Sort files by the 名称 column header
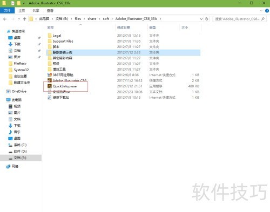 (50, 28)
